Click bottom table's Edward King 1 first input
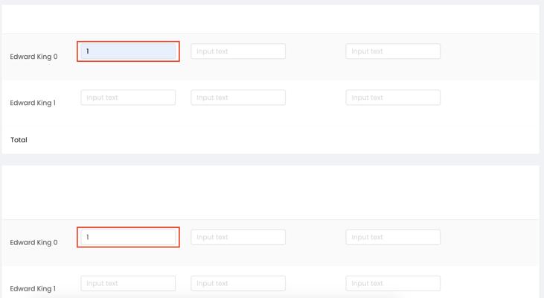This screenshot has width=544, height=298. [128, 284]
